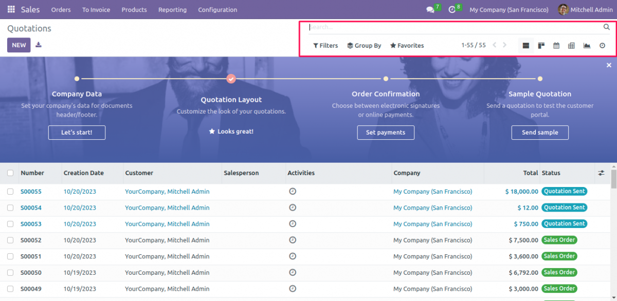This screenshot has width=617, height=301.
Task: Click into the Search input field
Action: (452, 27)
